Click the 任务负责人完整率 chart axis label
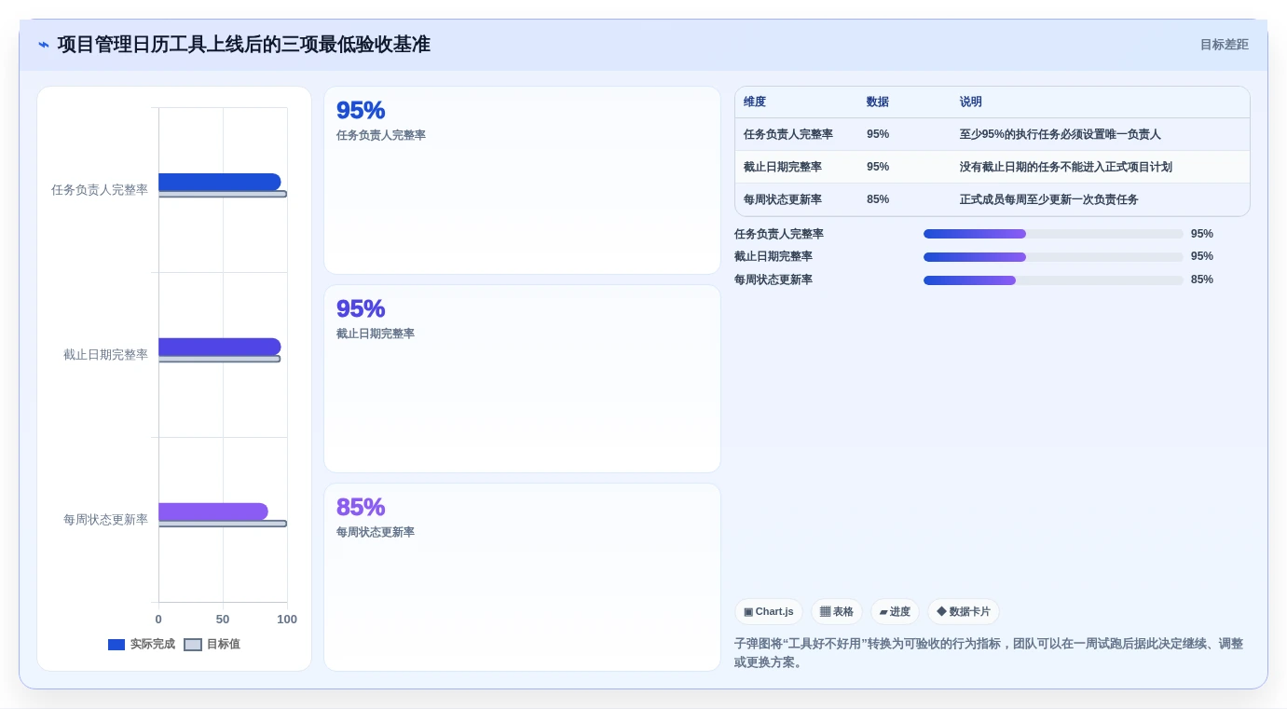The width and height of the screenshot is (1287, 709). click(x=100, y=190)
